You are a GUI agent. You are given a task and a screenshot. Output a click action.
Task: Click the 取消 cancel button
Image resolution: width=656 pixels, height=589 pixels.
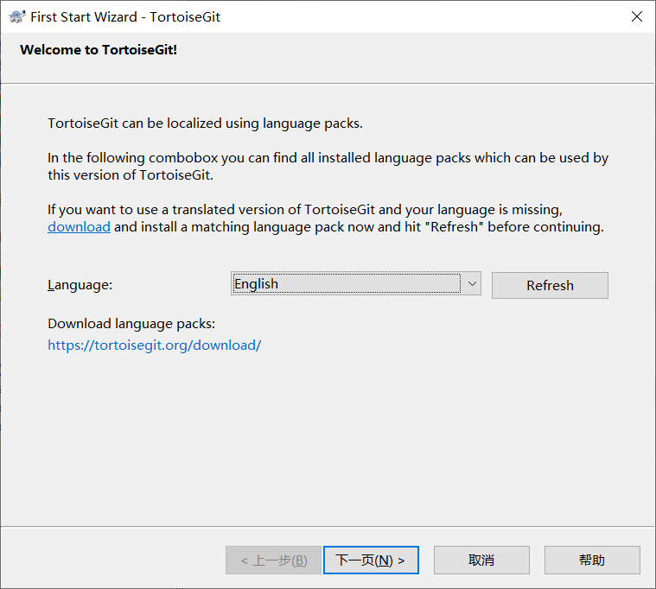pyautogui.click(x=481, y=560)
